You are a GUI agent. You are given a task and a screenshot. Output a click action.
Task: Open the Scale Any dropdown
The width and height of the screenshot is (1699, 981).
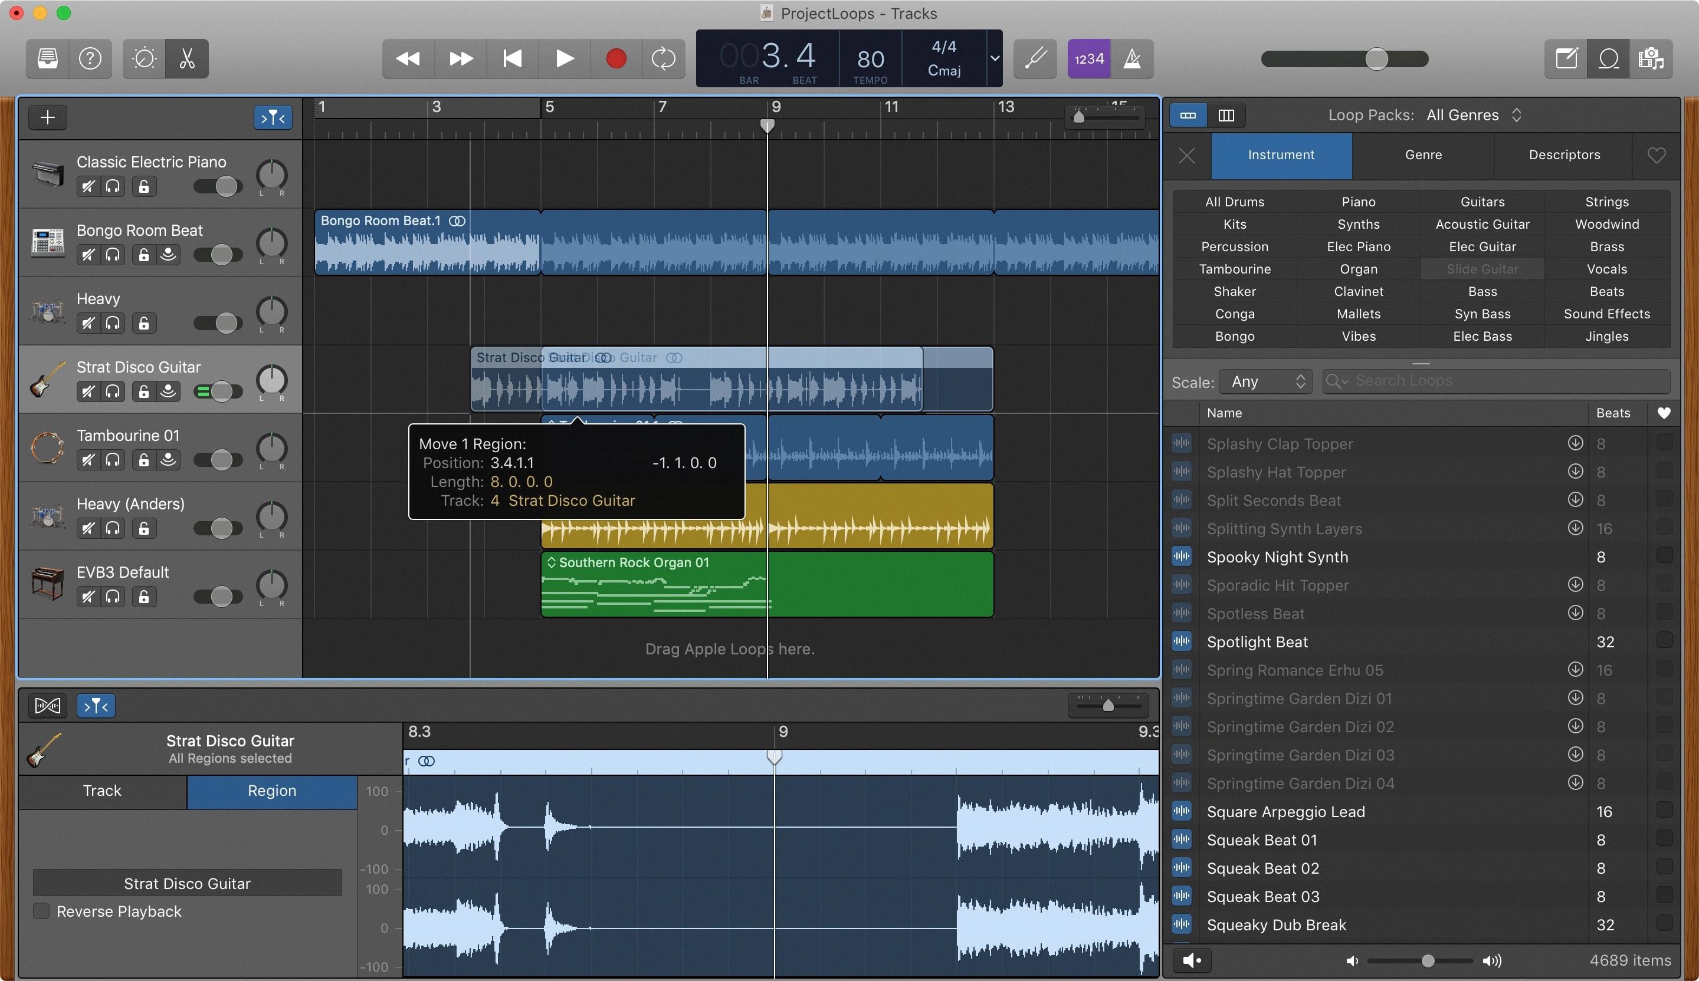point(1266,381)
